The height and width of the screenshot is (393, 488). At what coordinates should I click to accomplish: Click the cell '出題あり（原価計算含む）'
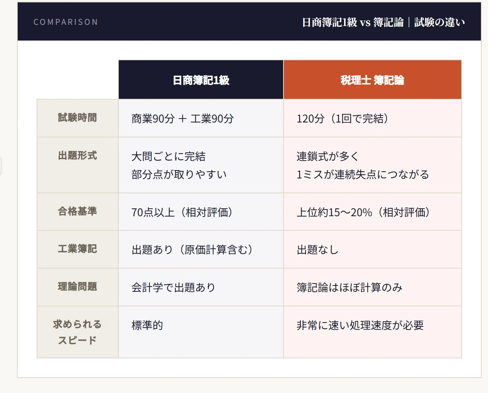click(x=201, y=250)
